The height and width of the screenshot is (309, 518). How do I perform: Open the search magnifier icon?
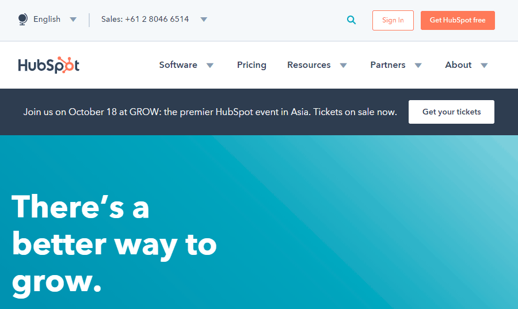351,20
